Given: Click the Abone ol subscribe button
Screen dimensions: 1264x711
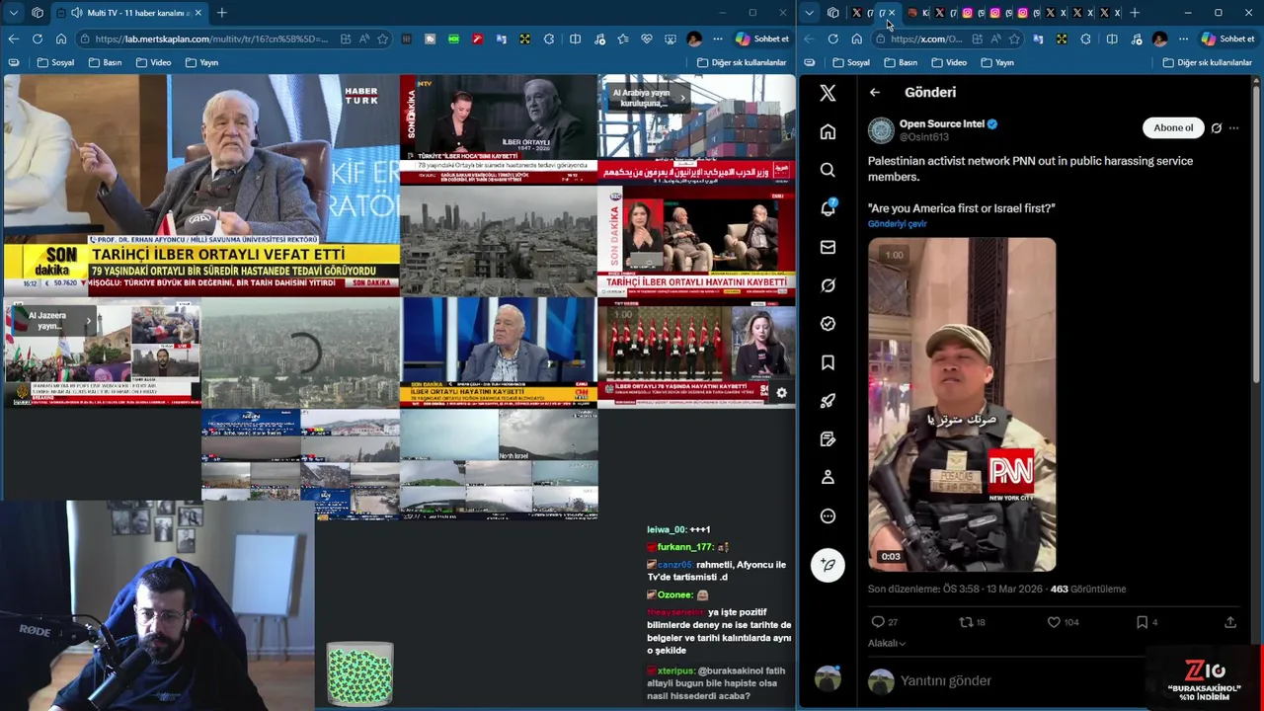Looking at the screenshot, I should (x=1173, y=127).
